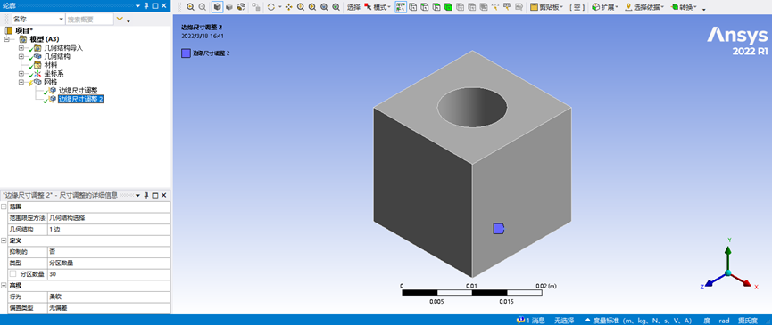Open outline panel options dropdown arrow
The height and width of the screenshot is (325, 772).
click(x=137, y=5)
